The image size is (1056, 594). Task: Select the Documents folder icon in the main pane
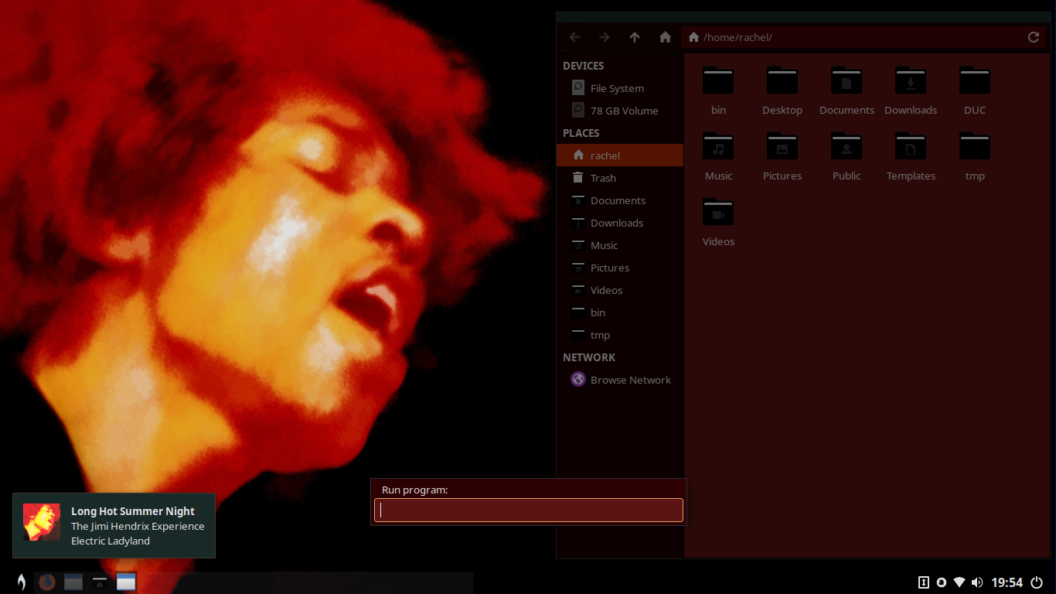(x=847, y=81)
